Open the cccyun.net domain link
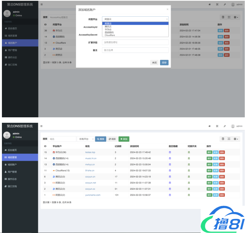The width and height of the screenshot is (245, 233). click(x=91, y=183)
